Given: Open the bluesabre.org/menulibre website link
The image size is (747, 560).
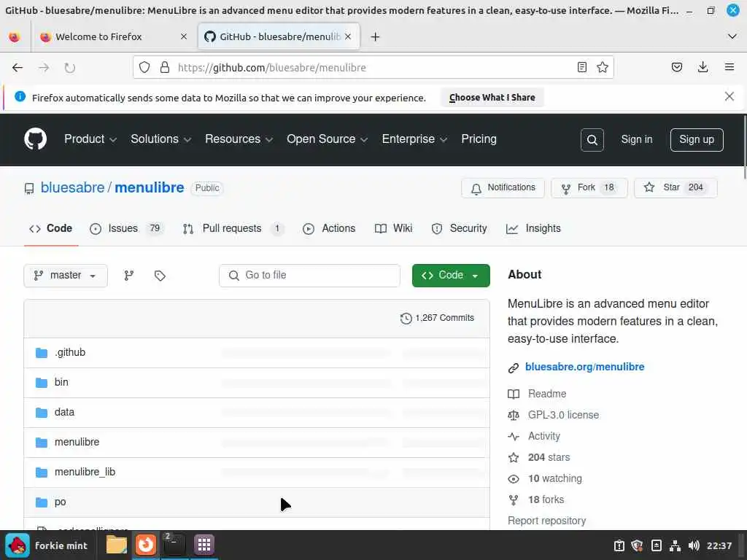Looking at the screenshot, I should [x=584, y=367].
